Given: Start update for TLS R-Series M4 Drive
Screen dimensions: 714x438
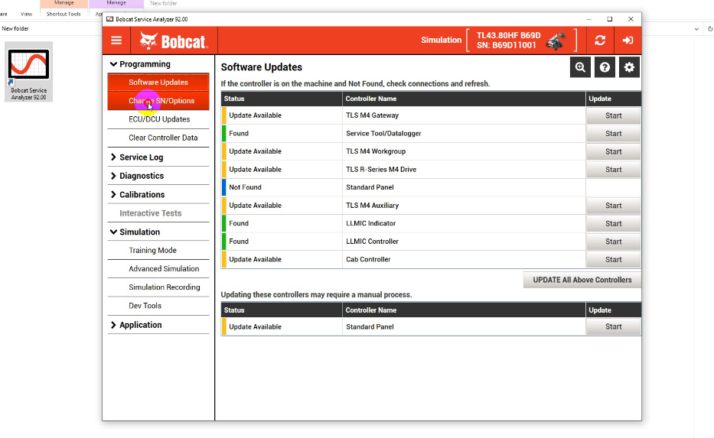Looking at the screenshot, I should tap(613, 169).
